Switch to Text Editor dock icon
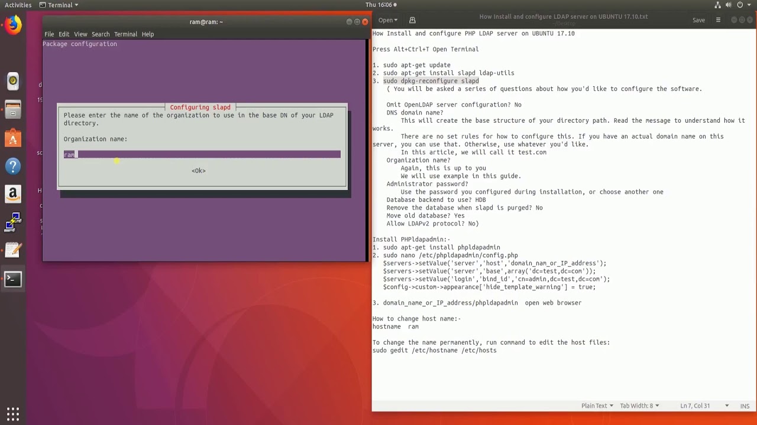This screenshot has width=757, height=425. tap(12, 251)
